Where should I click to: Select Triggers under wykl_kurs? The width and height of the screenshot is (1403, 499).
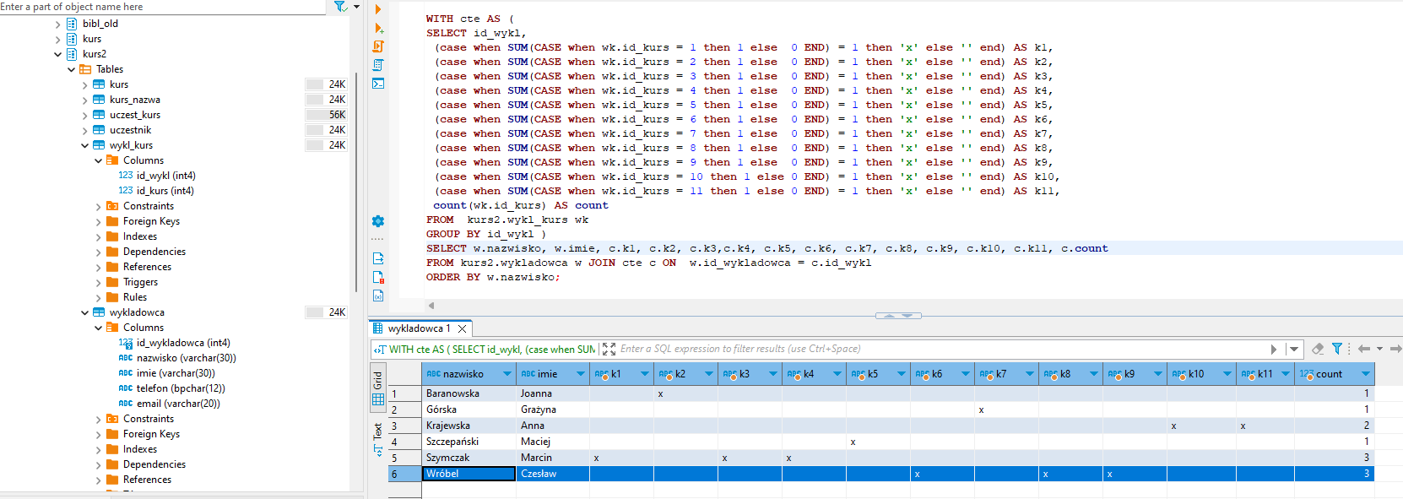(x=140, y=282)
